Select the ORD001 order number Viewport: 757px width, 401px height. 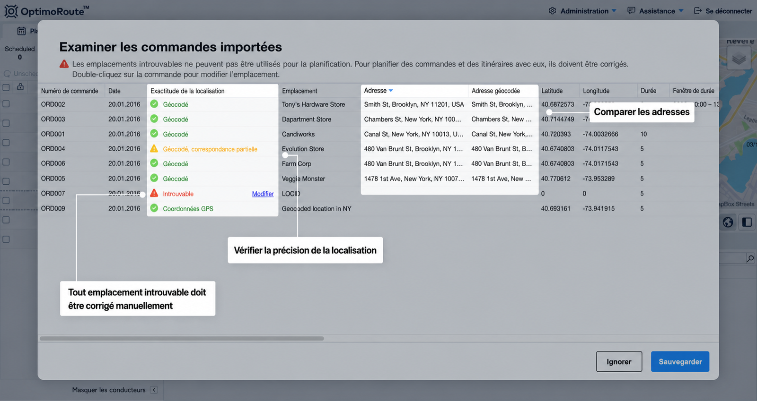coord(53,134)
